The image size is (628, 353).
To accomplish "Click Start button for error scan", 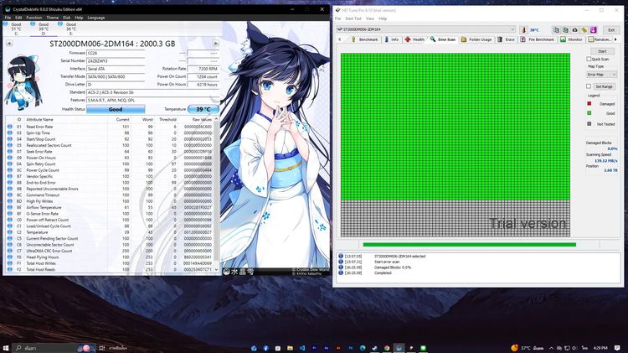I will tap(602, 51).
